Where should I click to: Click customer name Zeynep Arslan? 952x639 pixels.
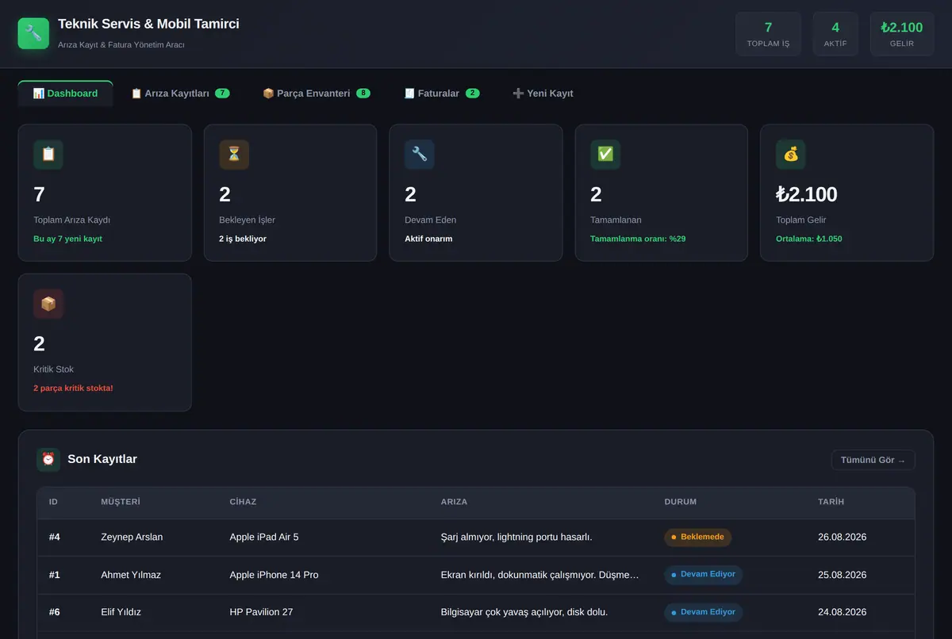[x=132, y=538]
